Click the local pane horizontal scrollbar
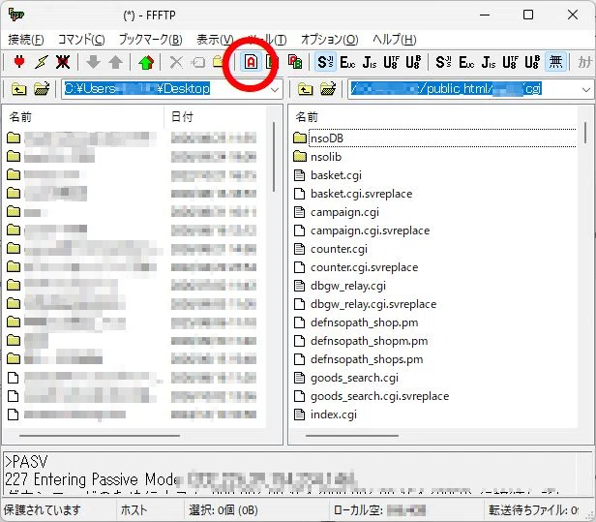This screenshot has width=596, height=522. point(100,436)
